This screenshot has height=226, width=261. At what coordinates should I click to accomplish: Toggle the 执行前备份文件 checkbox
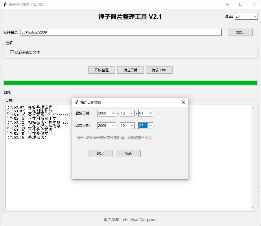tap(12, 52)
